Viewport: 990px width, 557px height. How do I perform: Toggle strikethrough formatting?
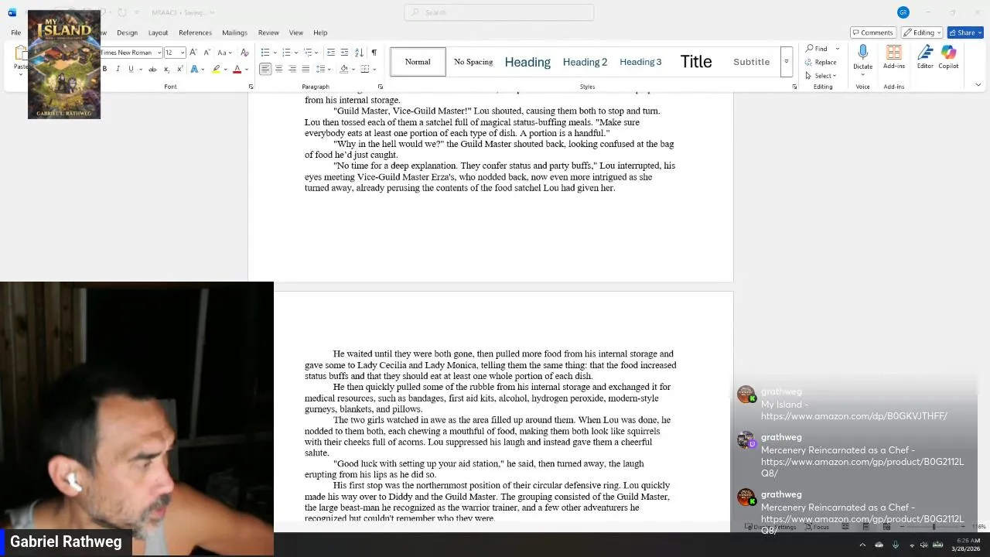point(152,69)
